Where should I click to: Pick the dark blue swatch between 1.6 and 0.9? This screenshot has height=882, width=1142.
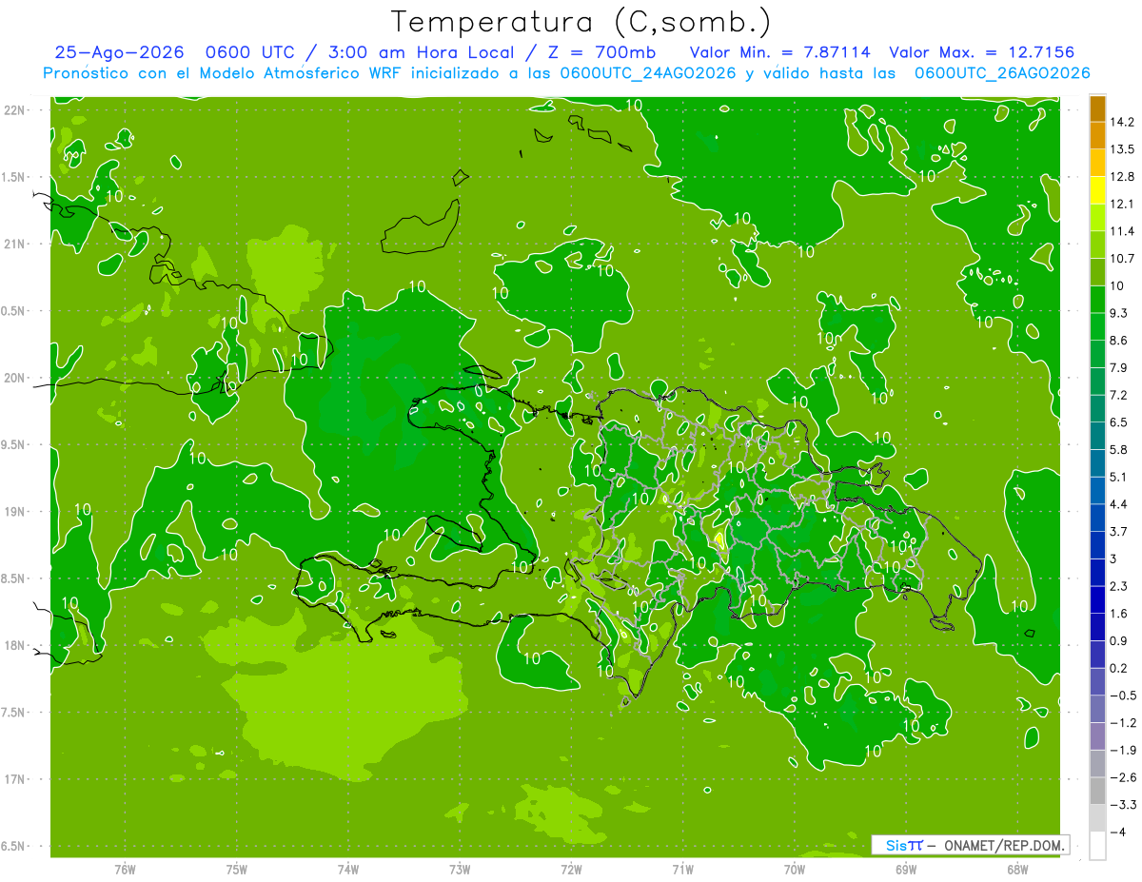click(1097, 627)
